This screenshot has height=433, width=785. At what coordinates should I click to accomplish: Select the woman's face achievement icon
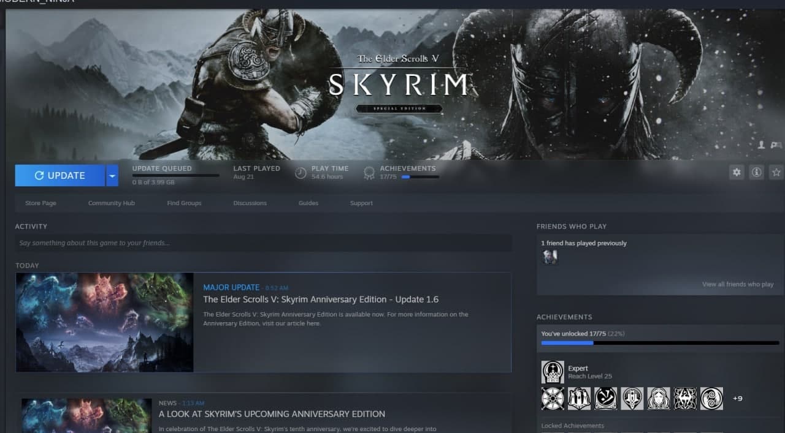tap(659, 399)
